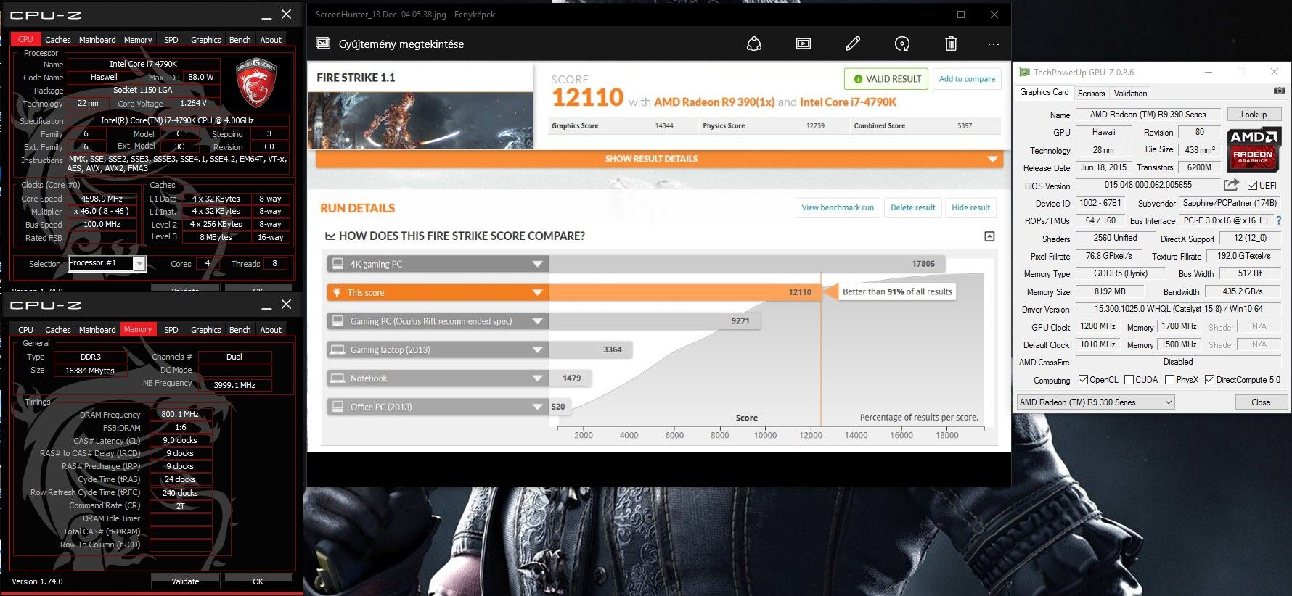Click the Graphics tab in top CPU-Z window
1292x596 pixels.
[205, 40]
